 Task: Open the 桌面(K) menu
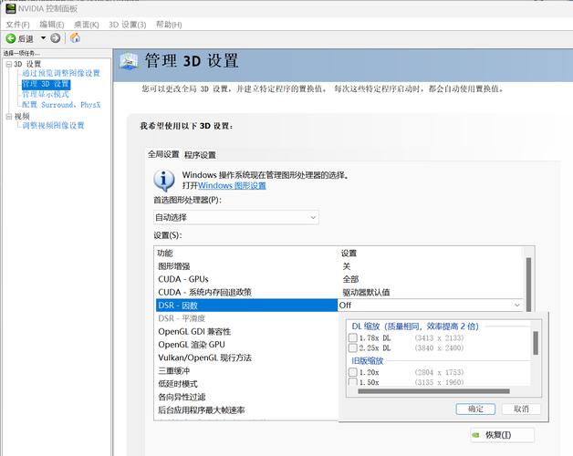click(87, 25)
